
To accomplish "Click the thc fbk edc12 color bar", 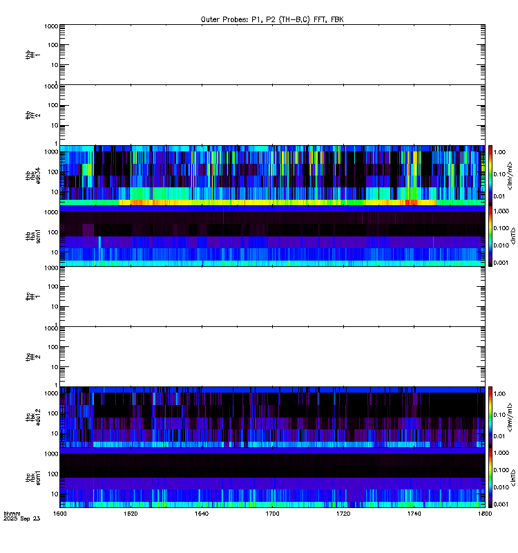I will click(490, 418).
